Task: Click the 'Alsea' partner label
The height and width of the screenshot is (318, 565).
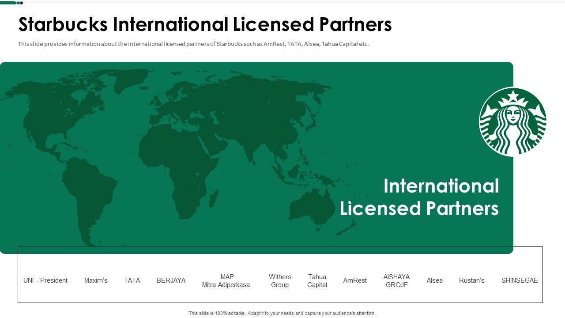Action: (x=434, y=280)
